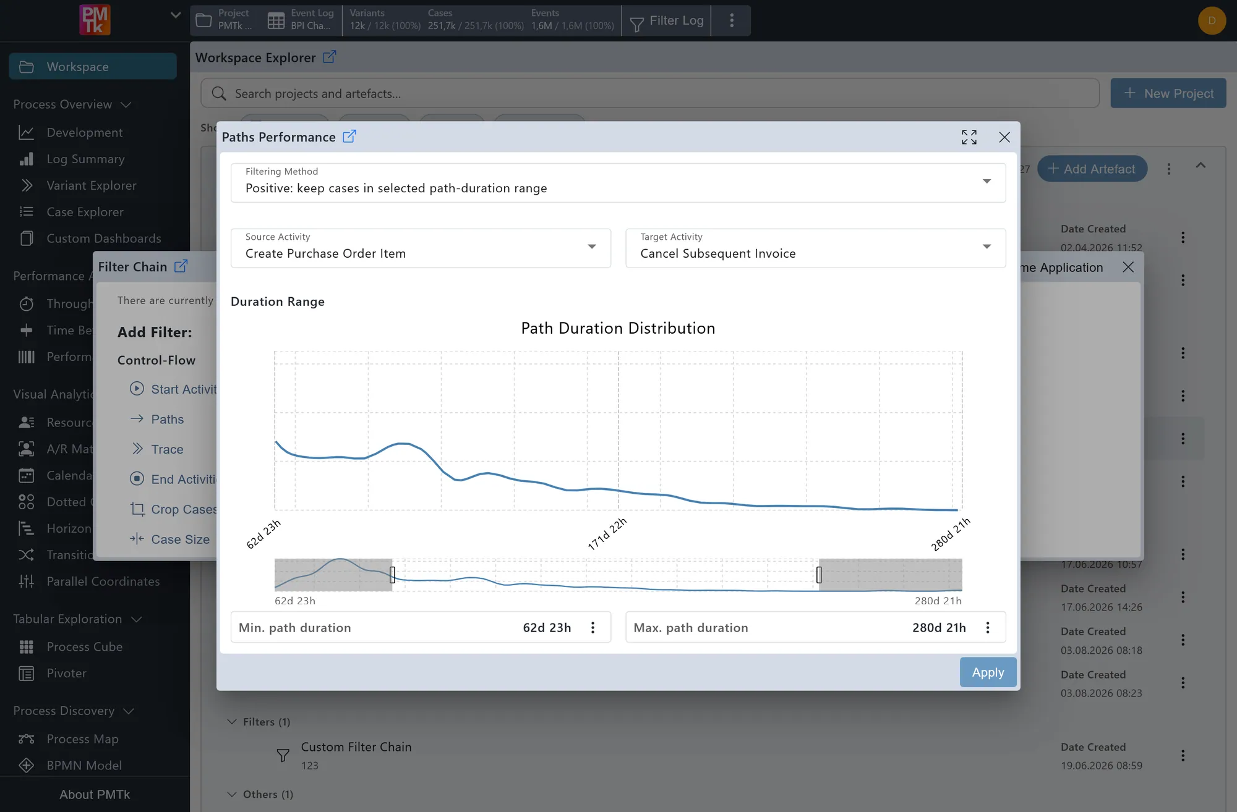Viewport: 1237px width, 812px height.
Task: Click the search projects and artefacts field
Action: [x=649, y=93]
